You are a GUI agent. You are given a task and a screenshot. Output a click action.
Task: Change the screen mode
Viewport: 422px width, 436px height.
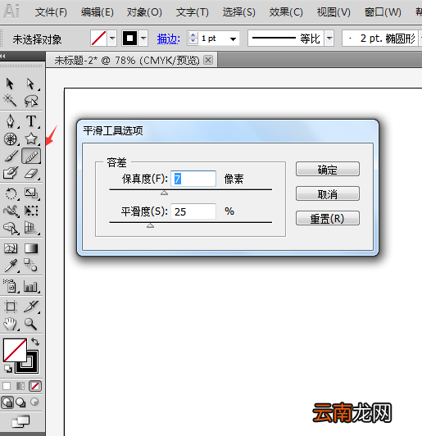pyautogui.click(x=20, y=421)
